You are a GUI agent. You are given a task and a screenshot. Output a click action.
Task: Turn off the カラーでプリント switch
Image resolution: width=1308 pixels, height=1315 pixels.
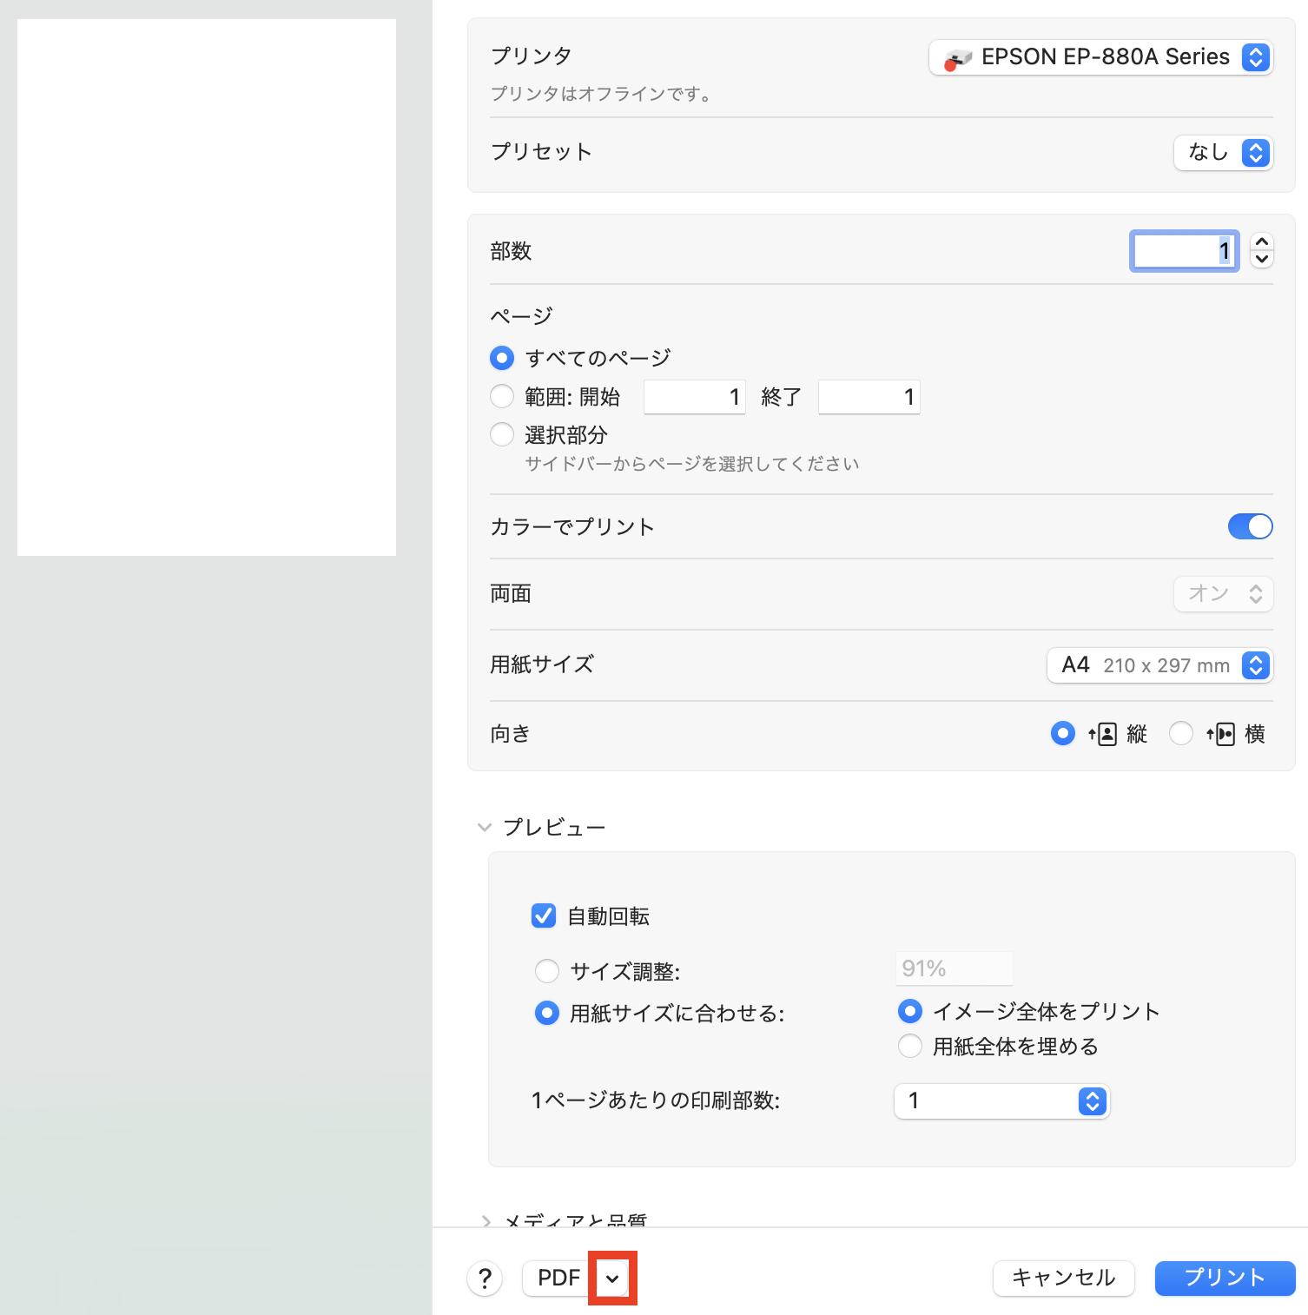(1250, 526)
